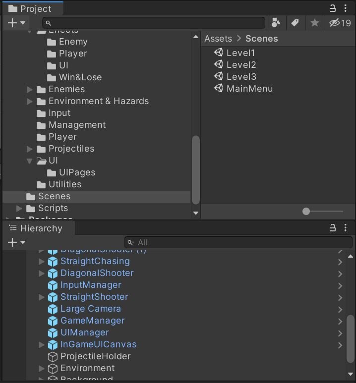
Task: Open prefab for Large Camera via chevron
Action: [x=340, y=310]
